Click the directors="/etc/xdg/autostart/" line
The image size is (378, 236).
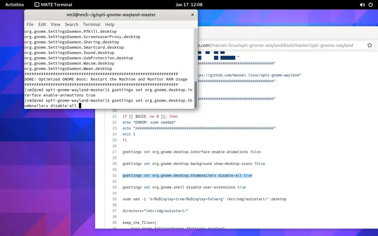coord(155,211)
